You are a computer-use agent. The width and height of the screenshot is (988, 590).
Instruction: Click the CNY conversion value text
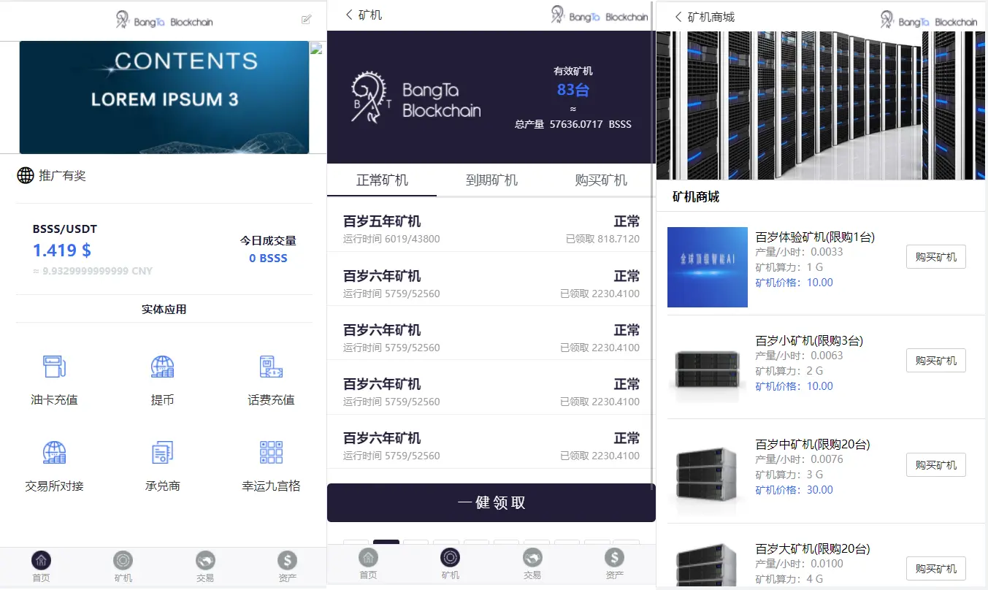(x=93, y=271)
